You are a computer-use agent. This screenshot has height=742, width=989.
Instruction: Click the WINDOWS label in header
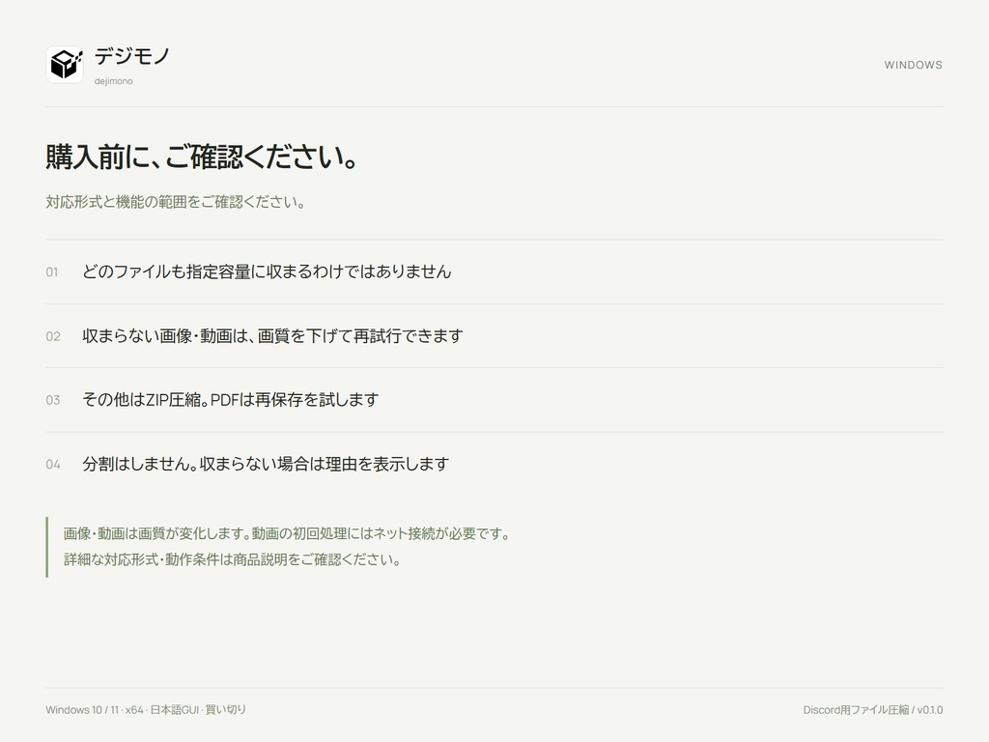(x=913, y=65)
